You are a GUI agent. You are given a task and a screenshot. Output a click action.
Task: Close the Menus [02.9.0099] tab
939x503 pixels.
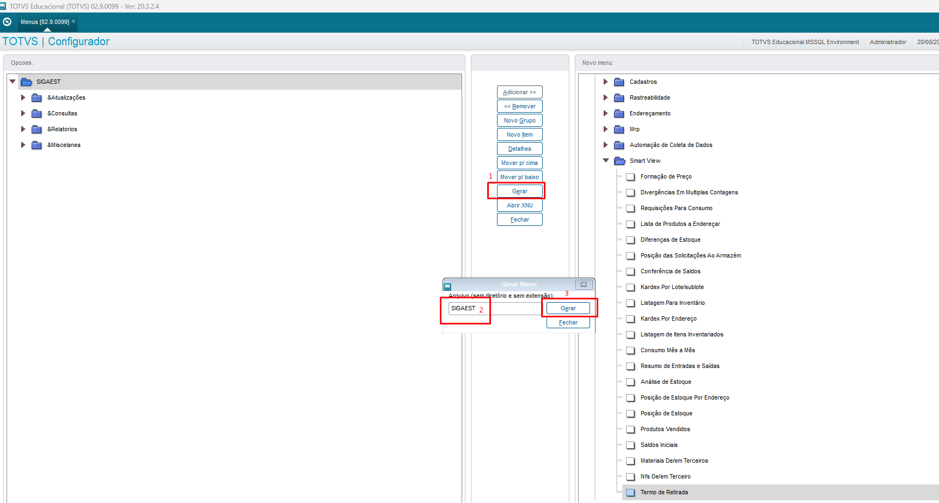coord(73,21)
